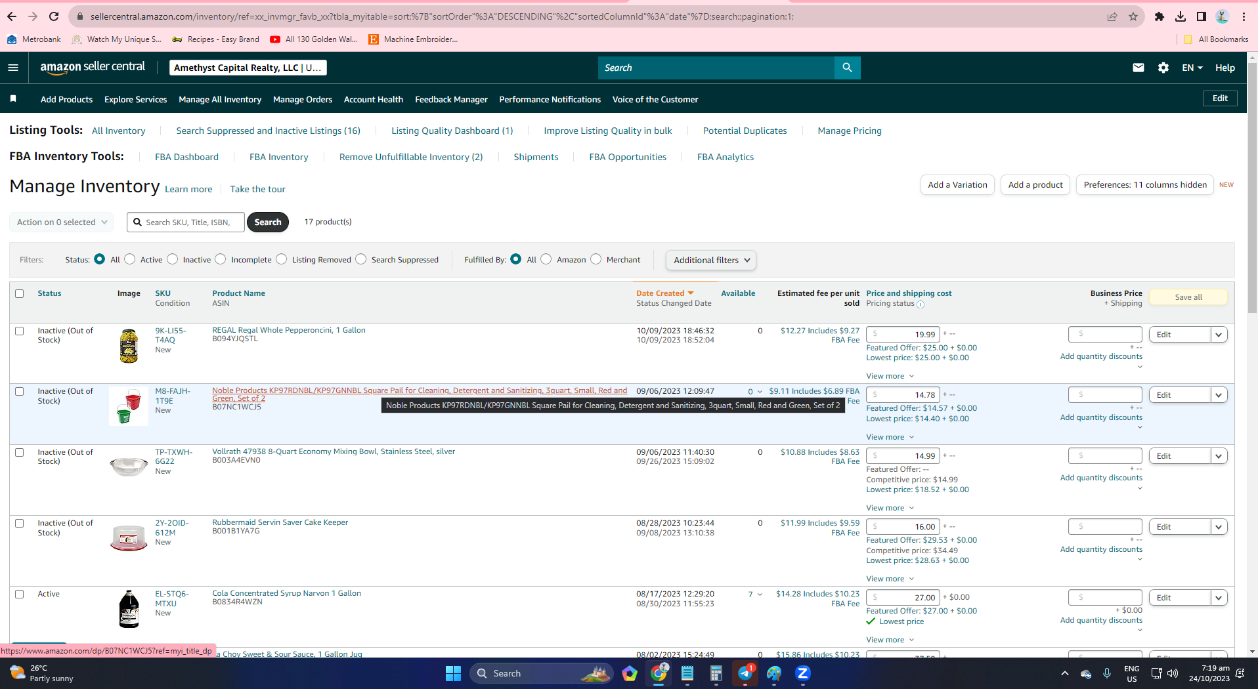The width and height of the screenshot is (1258, 689).
Task: Open the messages envelope icon
Action: point(1139,68)
